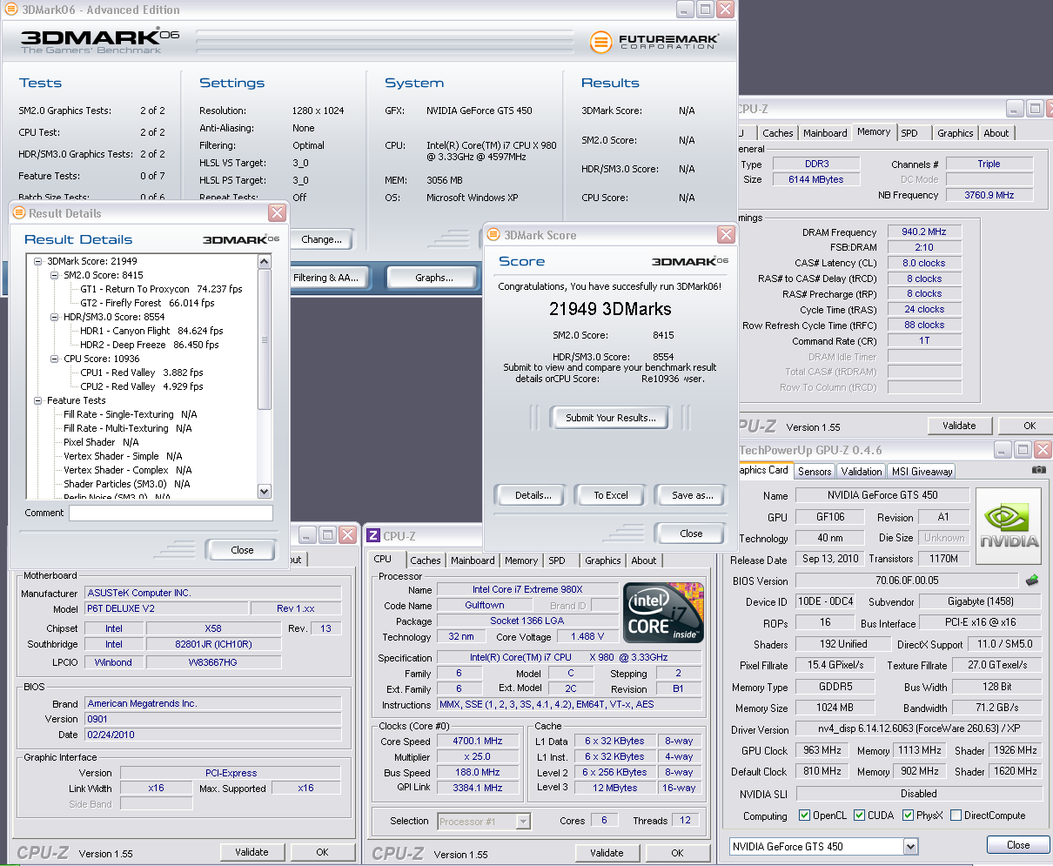Image resolution: width=1053 pixels, height=866 pixels.
Task: Click the Result Details window title icon
Action: (x=20, y=213)
